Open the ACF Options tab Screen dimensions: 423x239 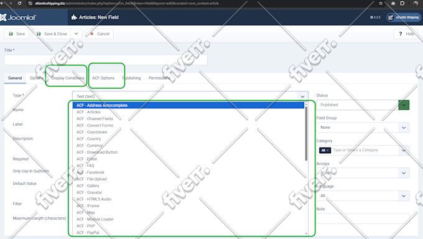[x=103, y=78]
